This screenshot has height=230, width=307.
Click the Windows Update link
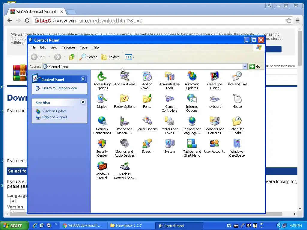point(55,111)
